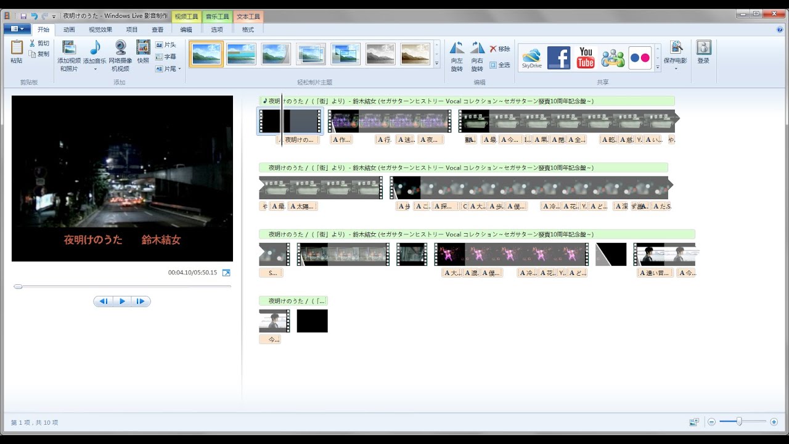Select the 'A 作...' caption item
The image size is (789, 444).
(341, 140)
